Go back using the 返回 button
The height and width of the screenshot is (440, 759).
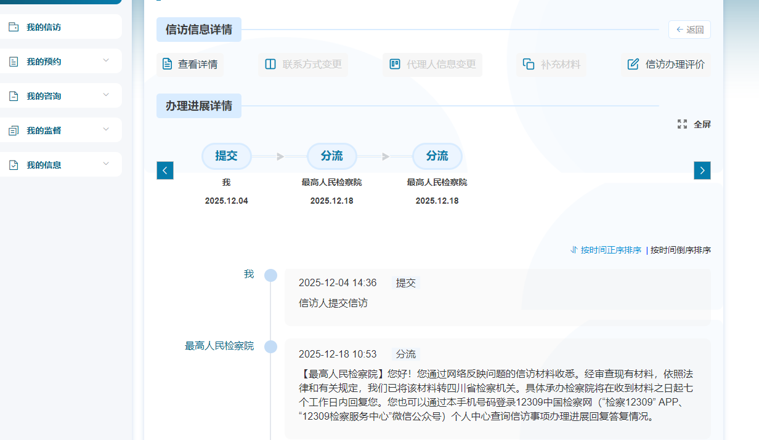(689, 30)
